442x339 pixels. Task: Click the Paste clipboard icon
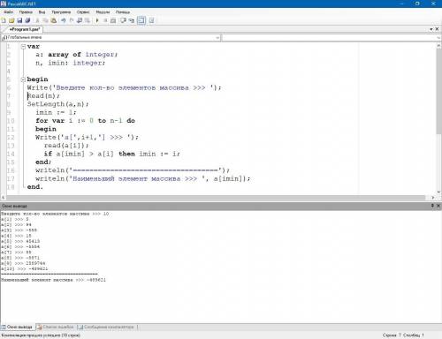[54, 20]
